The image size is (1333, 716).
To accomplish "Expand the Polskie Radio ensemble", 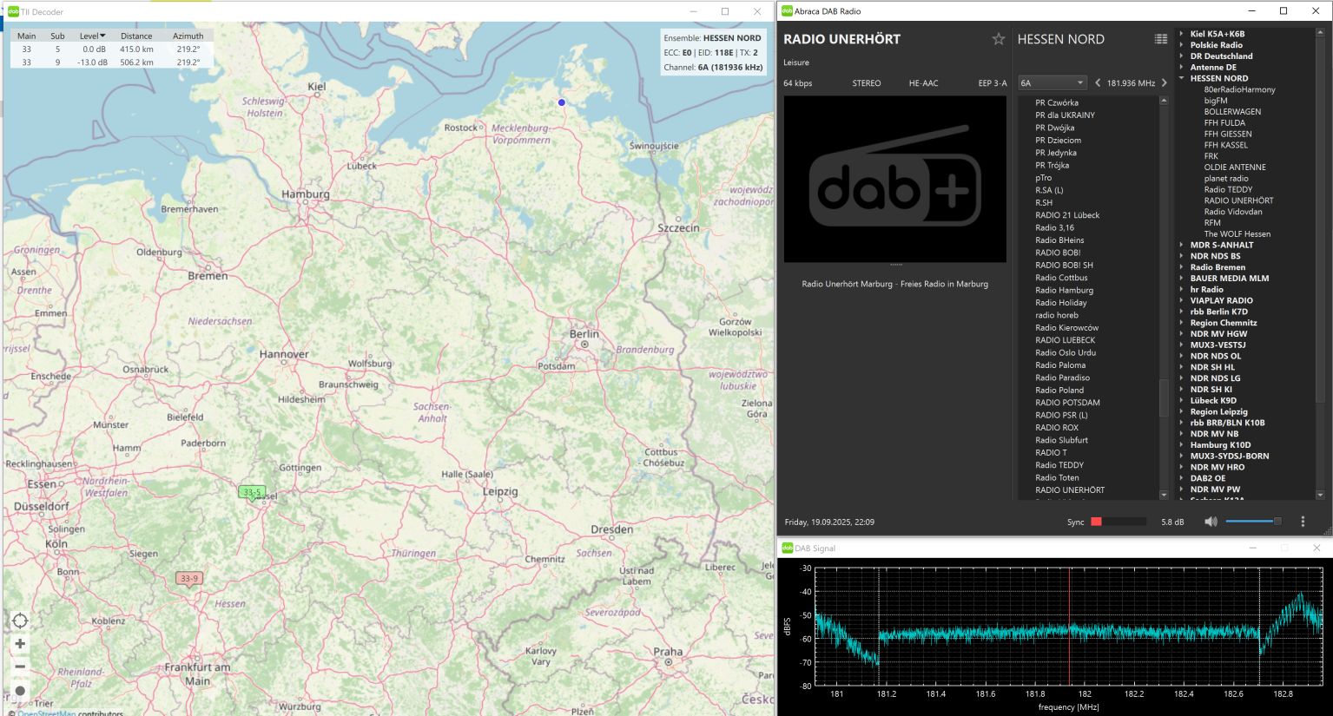I will (1182, 45).
